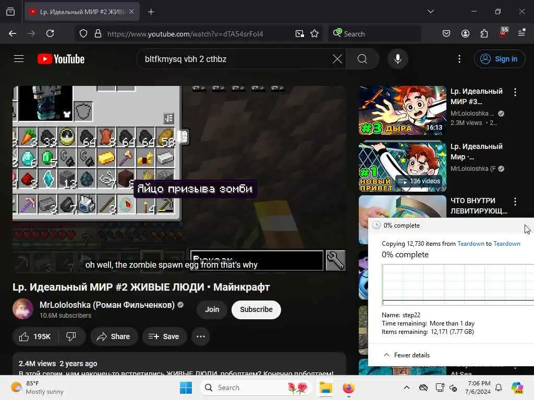Run YouTube search with magnifier button
Image resolution: width=534 pixels, height=400 pixels.
coord(362,59)
